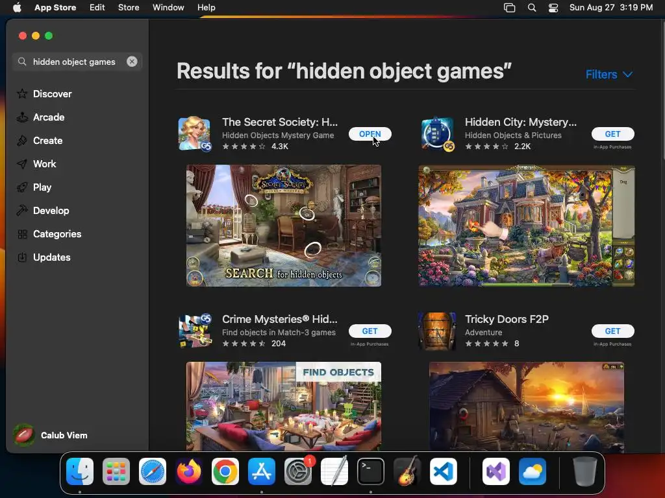Viewport: 665px width, 498px height.
Task: Launch Firefox from the Dock
Action: pyautogui.click(x=189, y=471)
